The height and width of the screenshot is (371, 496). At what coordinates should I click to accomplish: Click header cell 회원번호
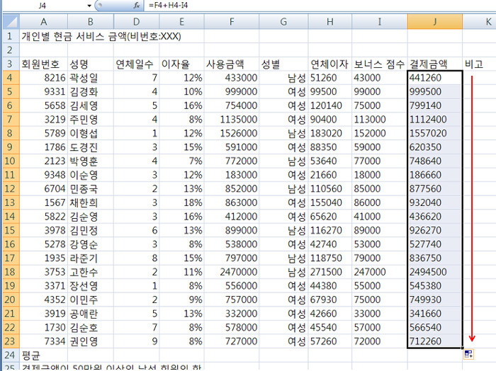click(x=44, y=64)
